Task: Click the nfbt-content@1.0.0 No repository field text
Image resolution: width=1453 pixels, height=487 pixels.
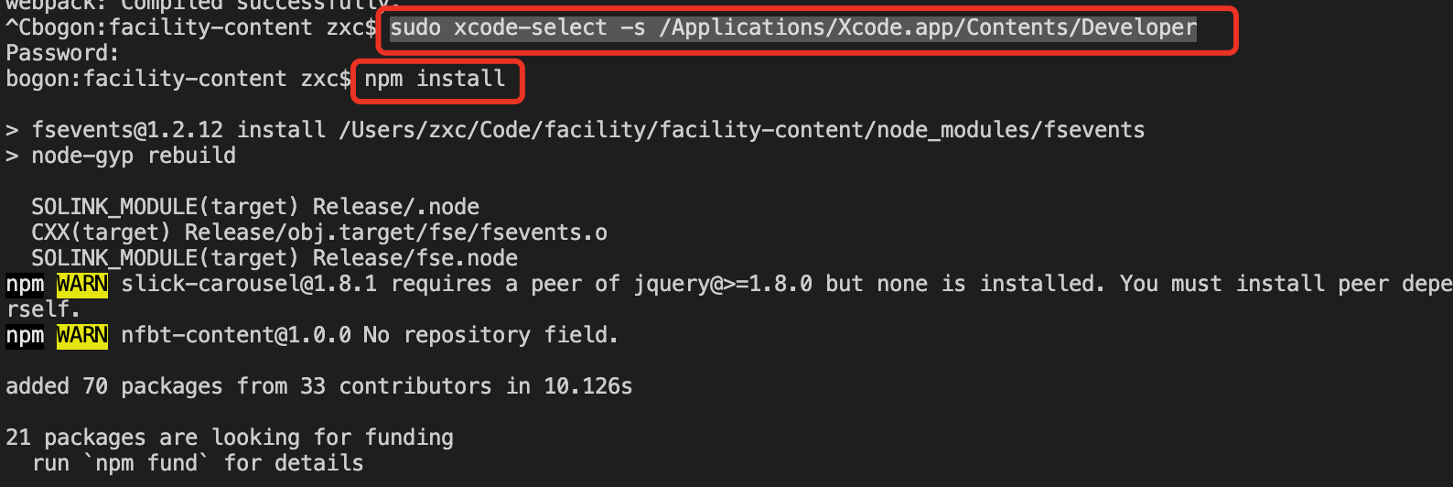Action: [370, 336]
